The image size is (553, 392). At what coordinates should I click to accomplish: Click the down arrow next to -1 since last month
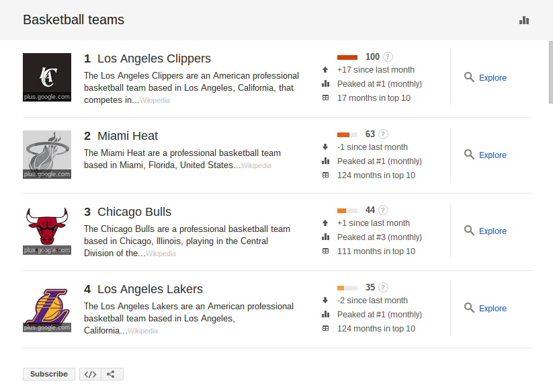pos(325,147)
